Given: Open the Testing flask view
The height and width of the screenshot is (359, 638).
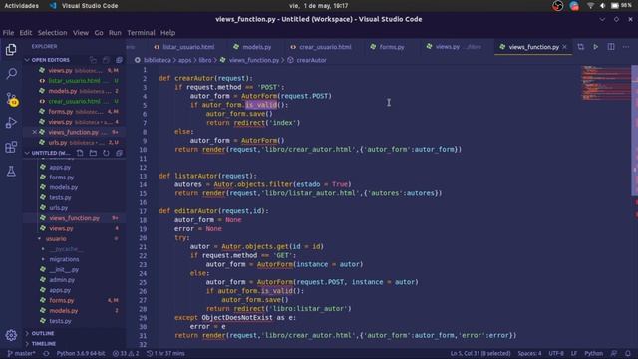Looking at the screenshot, I should point(11,171).
